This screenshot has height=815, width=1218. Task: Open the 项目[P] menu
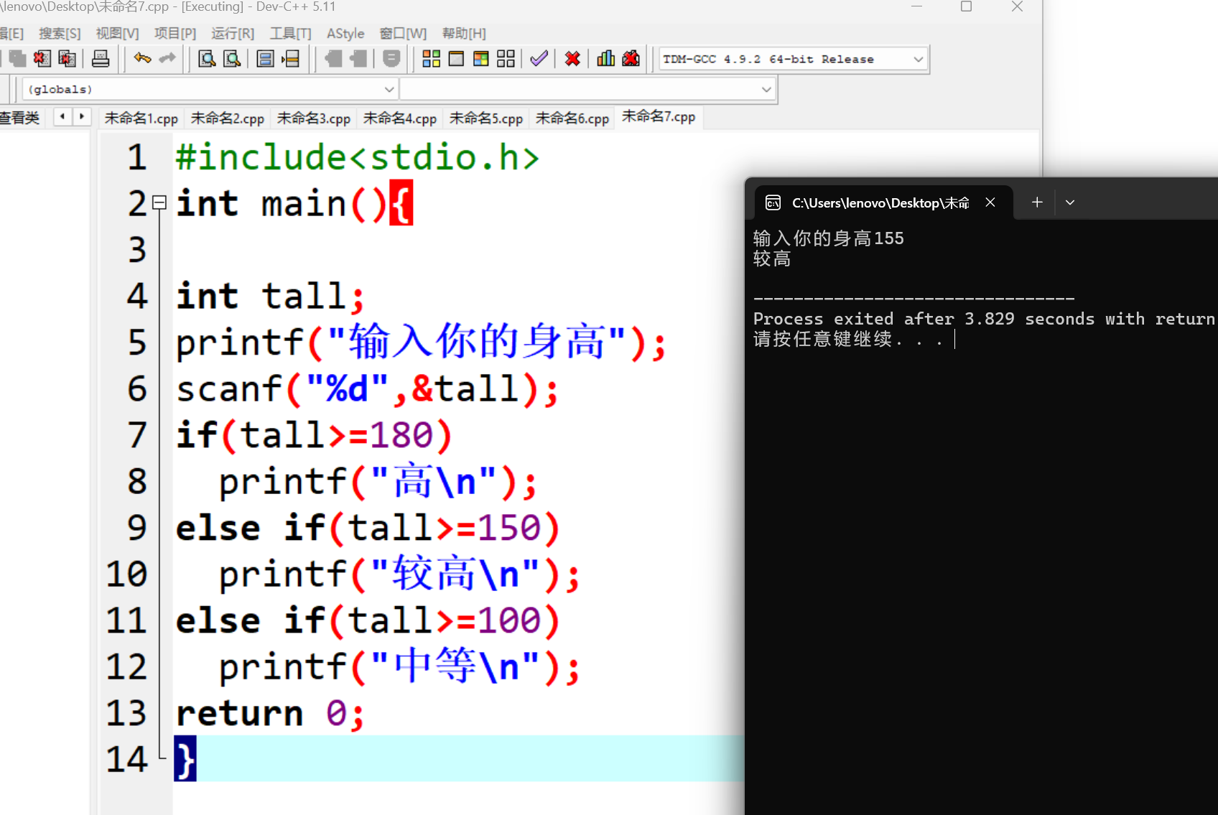[175, 34]
